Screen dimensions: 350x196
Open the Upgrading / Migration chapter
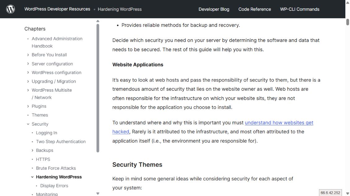[x=54, y=81]
